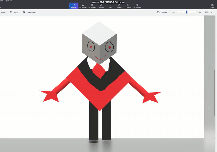Zoom out with the minus button
This screenshot has height=152, width=217.
coord(173,12)
